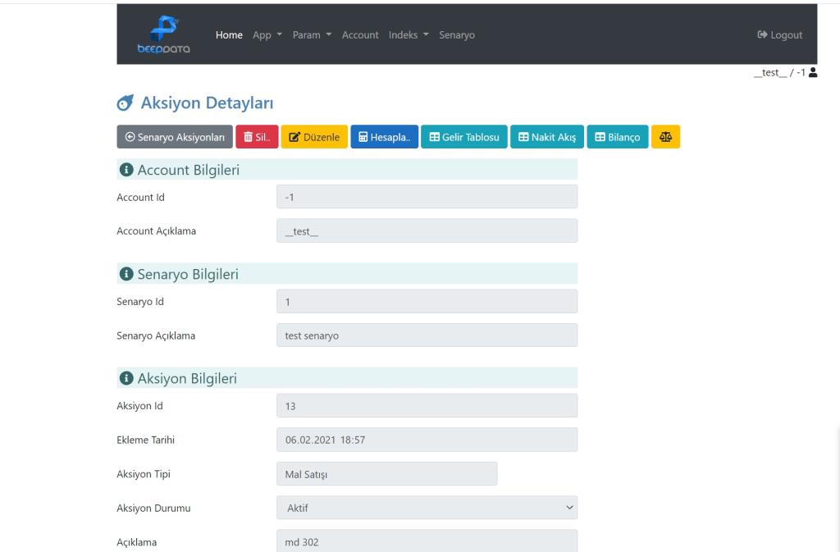840x552 pixels.
Task: Click the info icon beside Account Bilgileri
Action: pyautogui.click(x=126, y=170)
